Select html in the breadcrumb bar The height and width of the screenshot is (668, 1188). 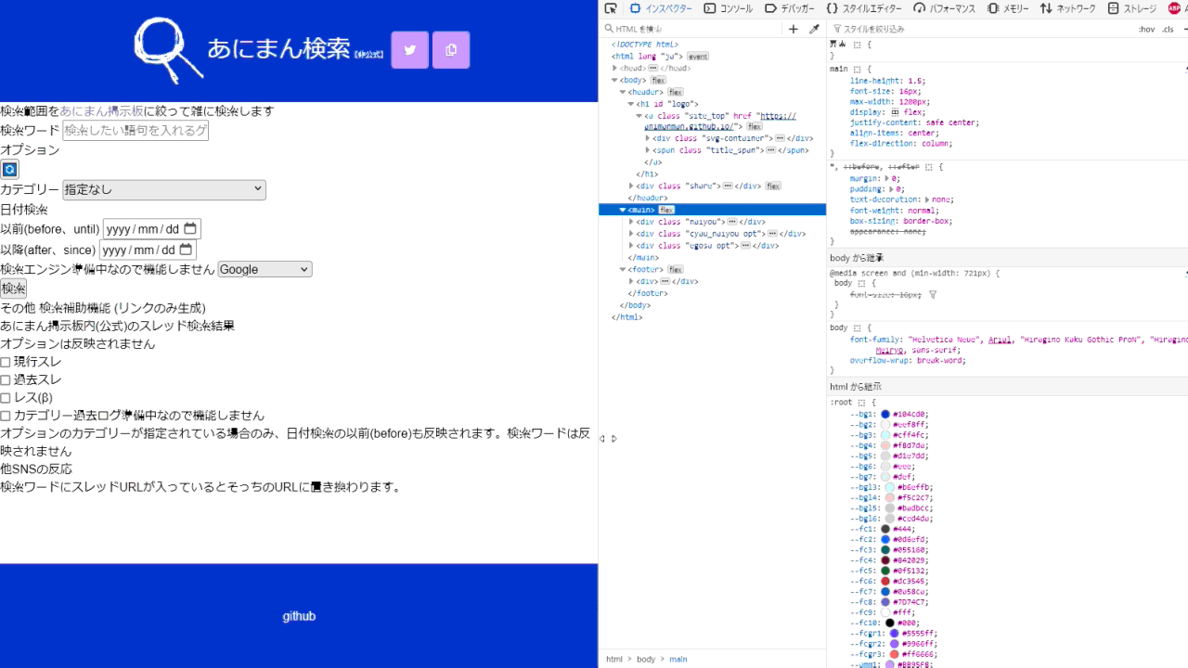614,659
